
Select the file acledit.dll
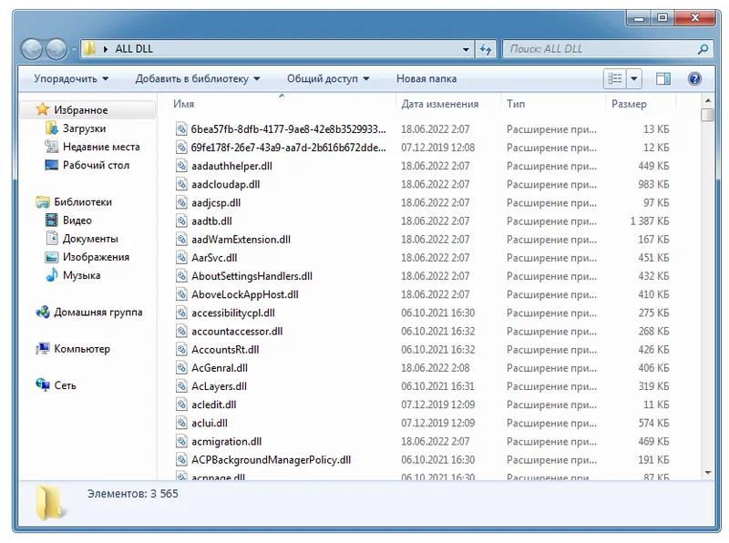[214, 405]
